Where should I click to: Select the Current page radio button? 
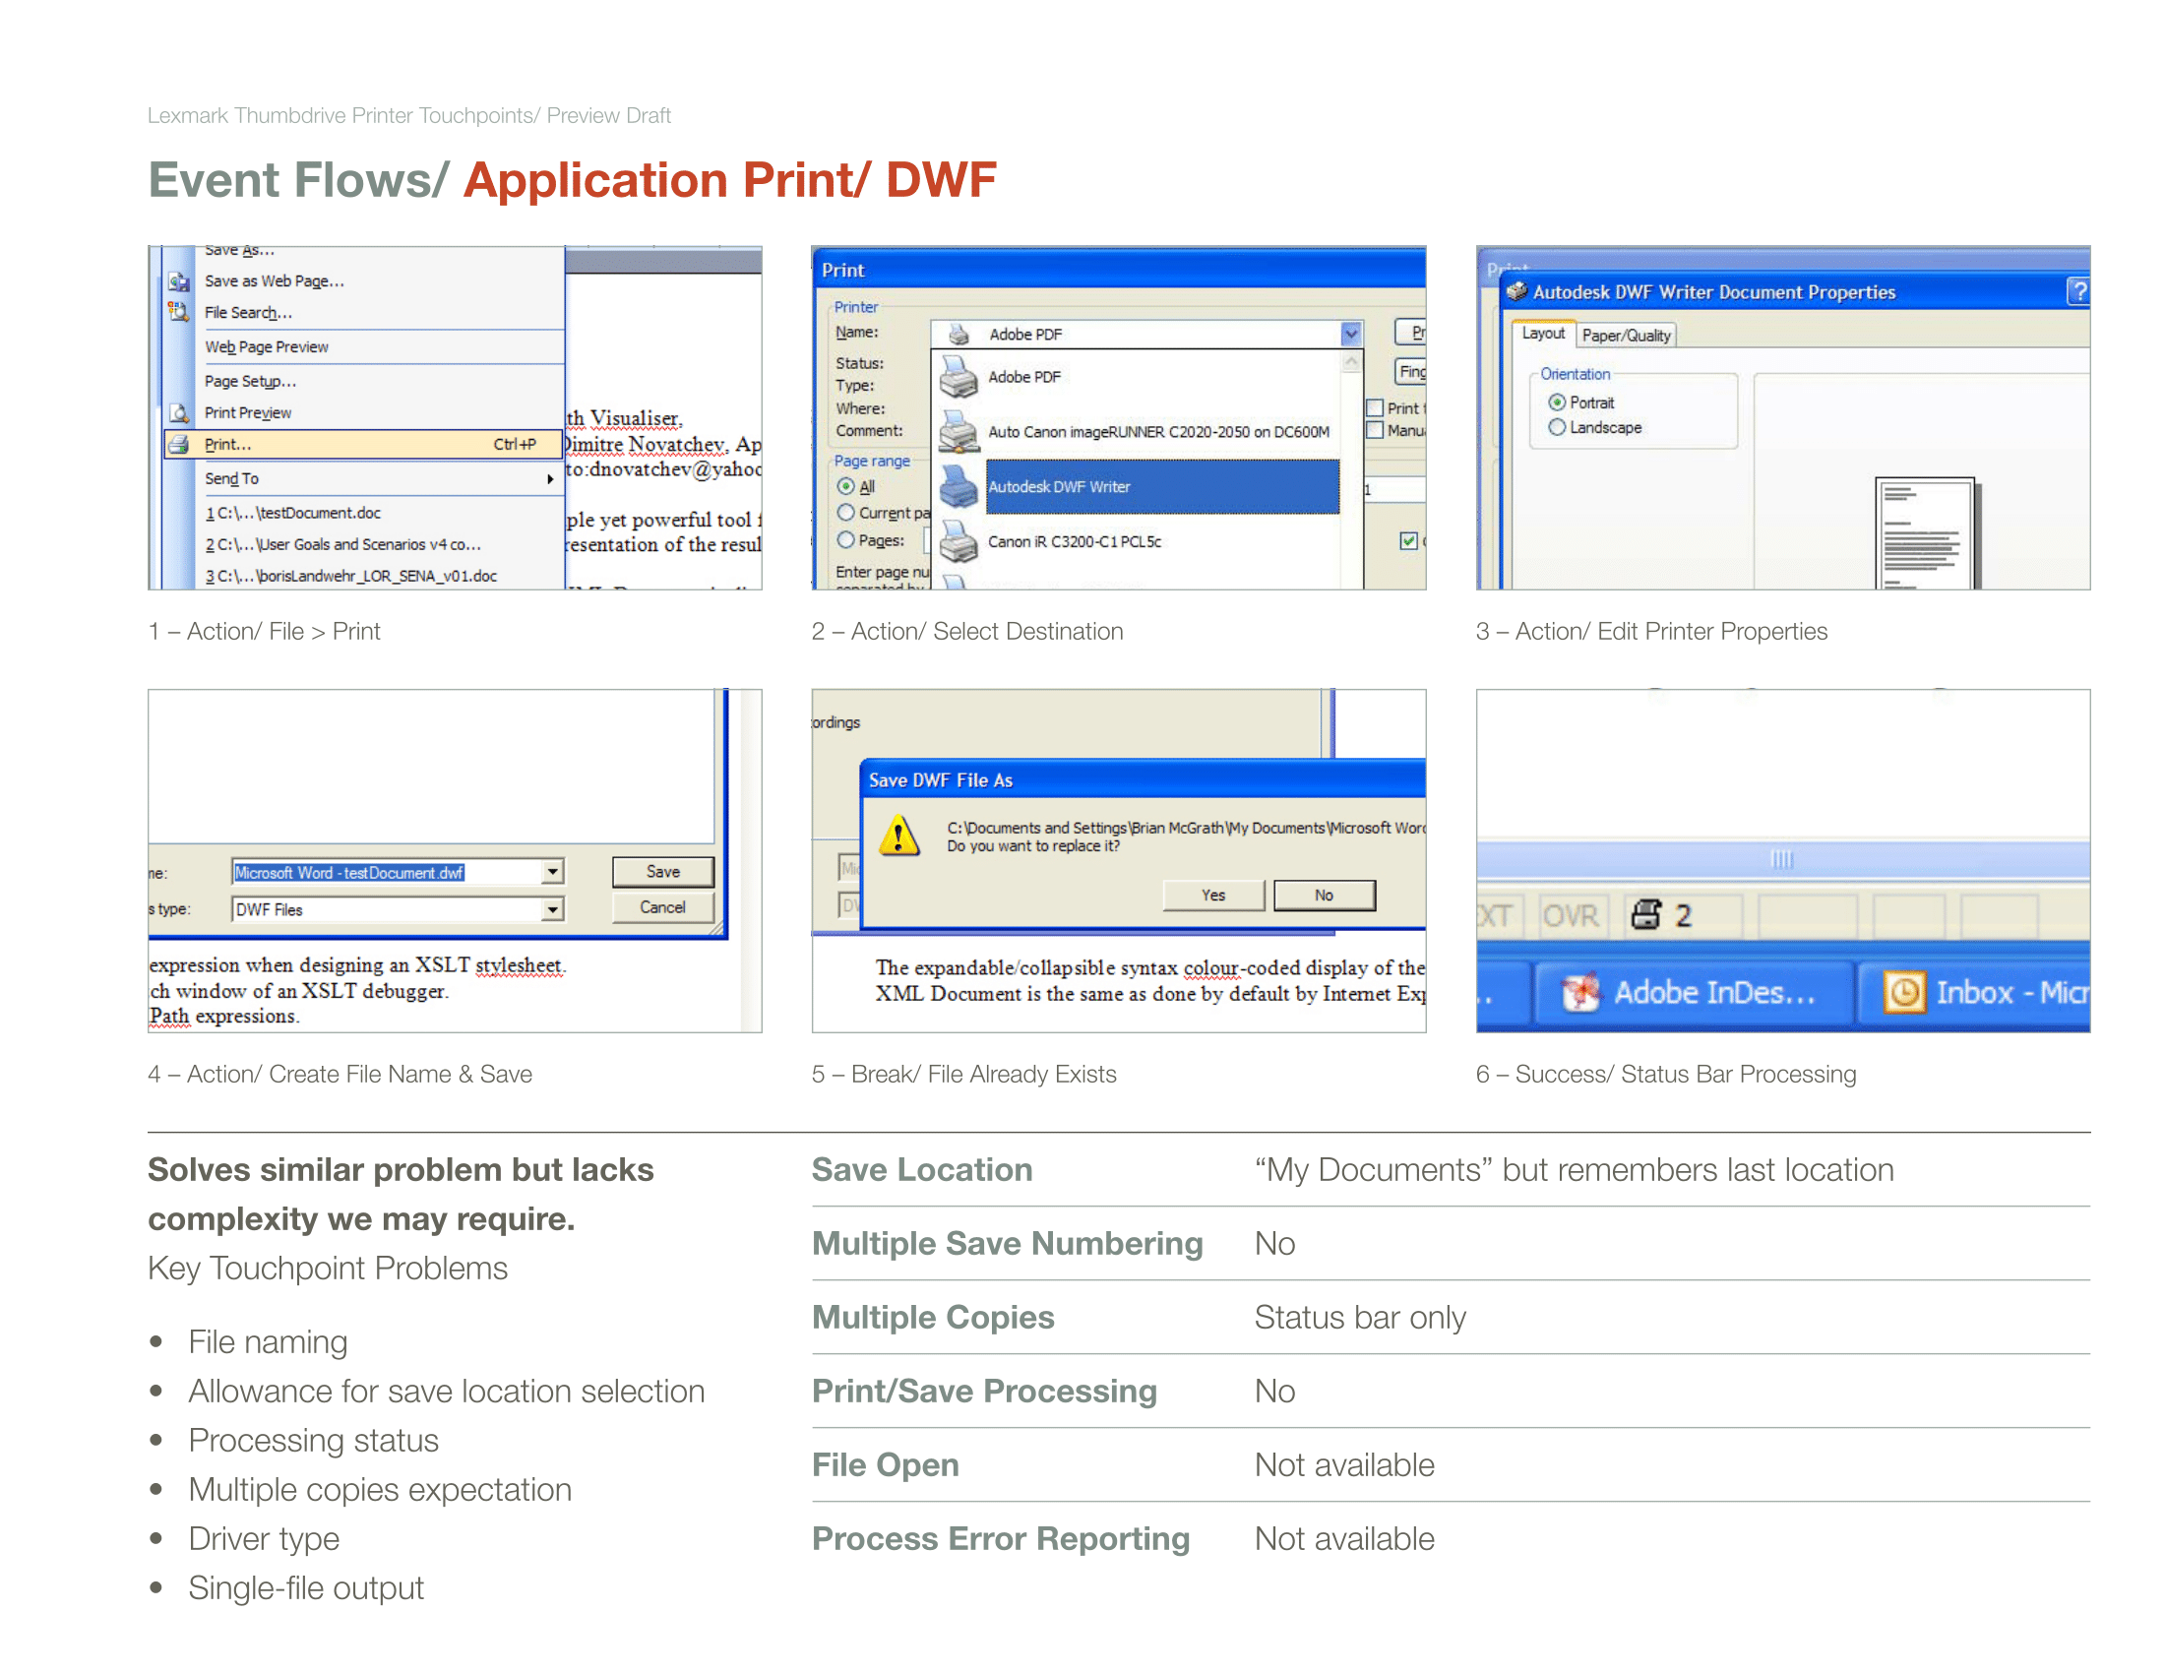pos(845,513)
